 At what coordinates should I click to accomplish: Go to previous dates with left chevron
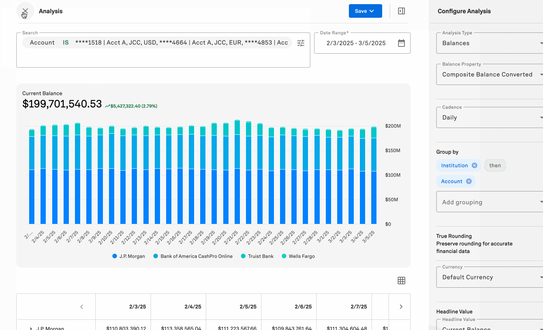(x=81, y=307)
